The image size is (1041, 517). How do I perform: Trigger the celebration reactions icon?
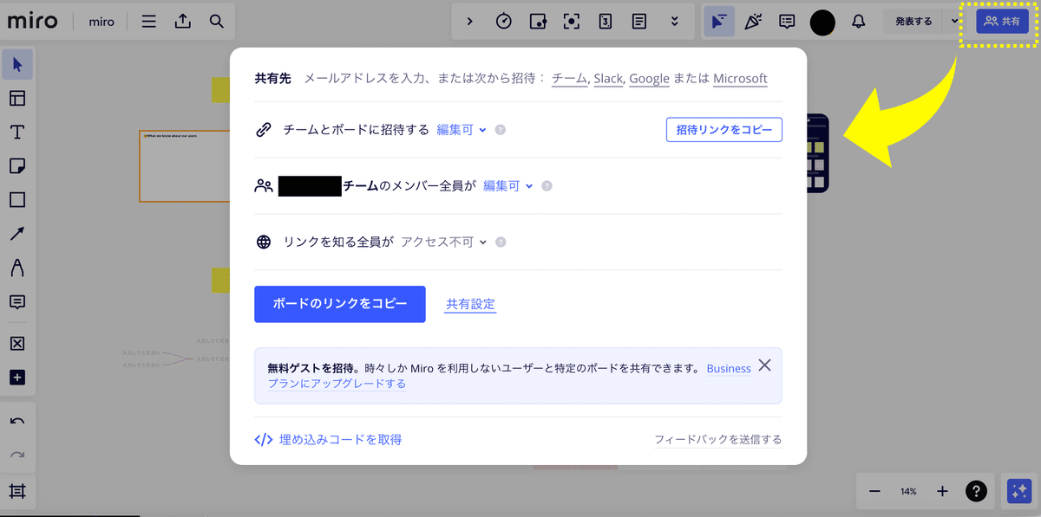click(x=753, y=22)
